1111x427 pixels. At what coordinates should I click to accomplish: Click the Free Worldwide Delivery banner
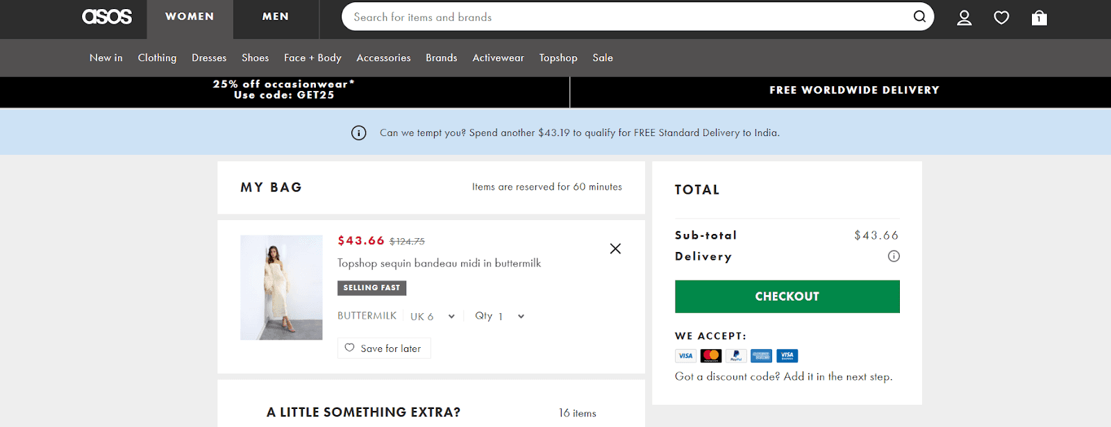[854, 90]
